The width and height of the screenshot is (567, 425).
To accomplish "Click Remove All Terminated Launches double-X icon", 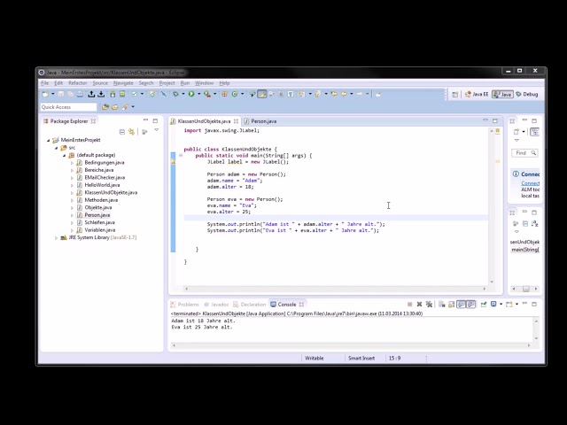I will pyautogui.click(x=429, y=305).
